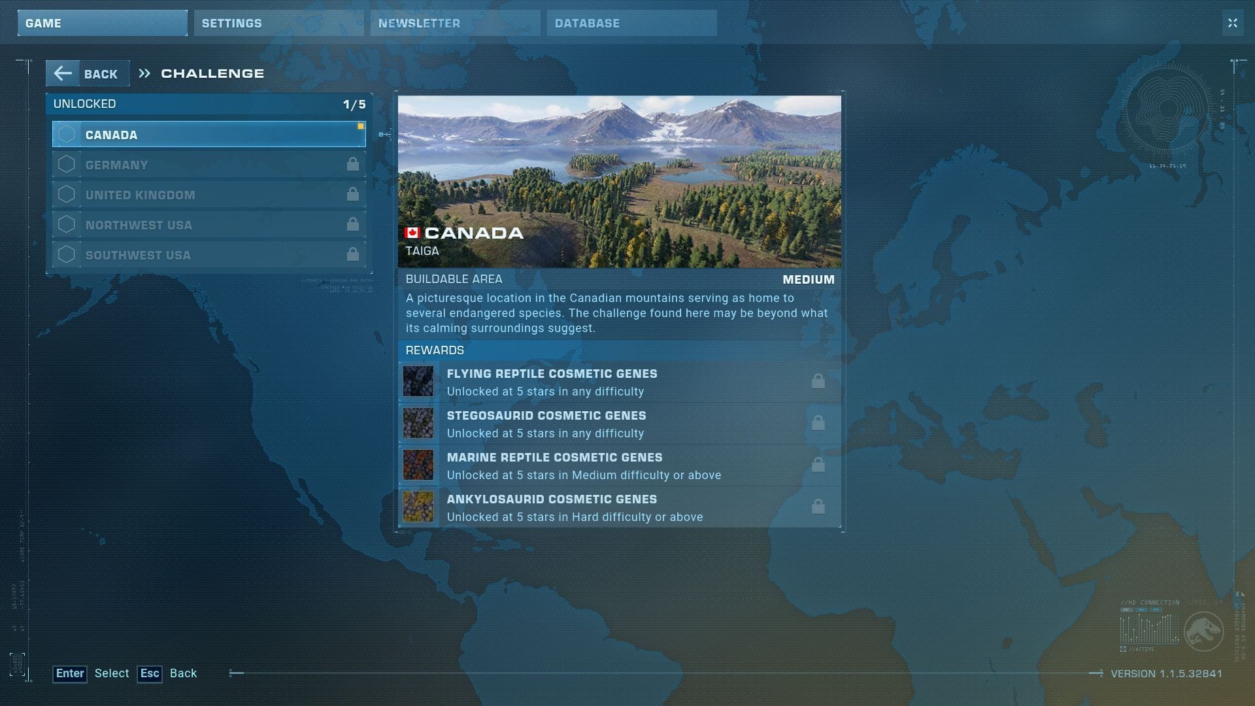Click the Flying Reptile Cosmetic Genes lock icon
This screenshot has width=1255, height=706.
(x=818, y=381)
